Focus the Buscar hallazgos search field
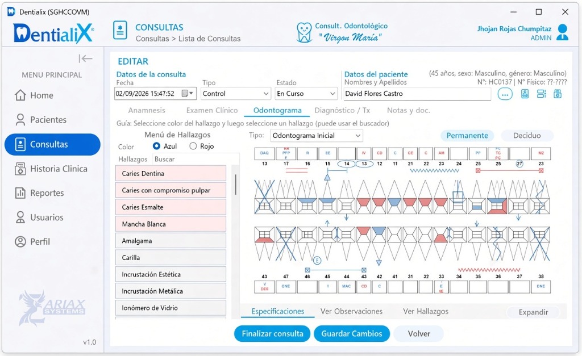582x356 pixels. point(196,159)
